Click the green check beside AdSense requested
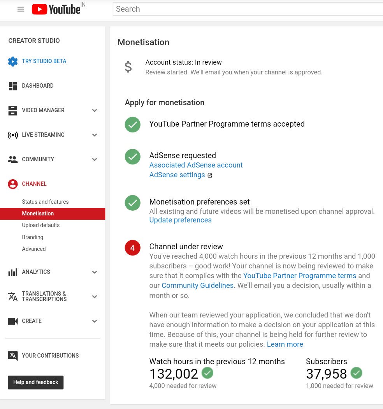 coord(132,157)
